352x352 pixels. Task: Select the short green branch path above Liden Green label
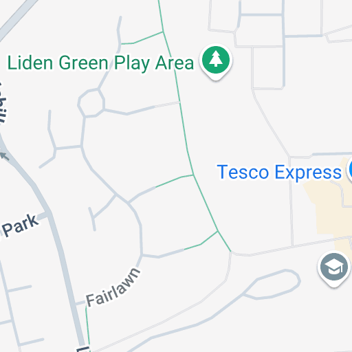[142, 38]
